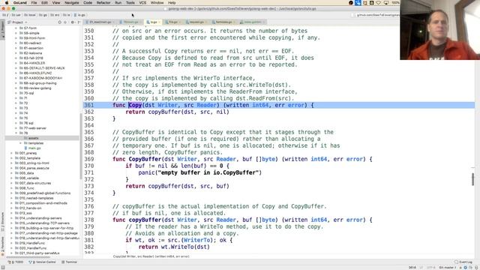Click the Git master branch indicator in status bar
This screenshot has height=270, width=480.
447,268
